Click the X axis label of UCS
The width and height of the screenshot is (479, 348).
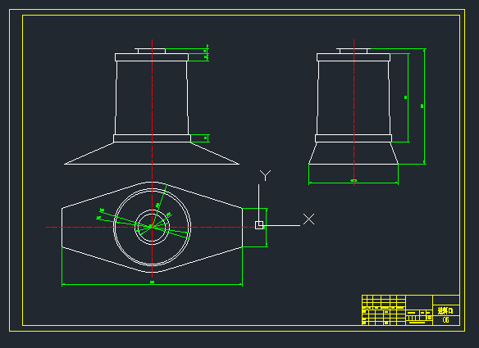[x=308, y=219]
